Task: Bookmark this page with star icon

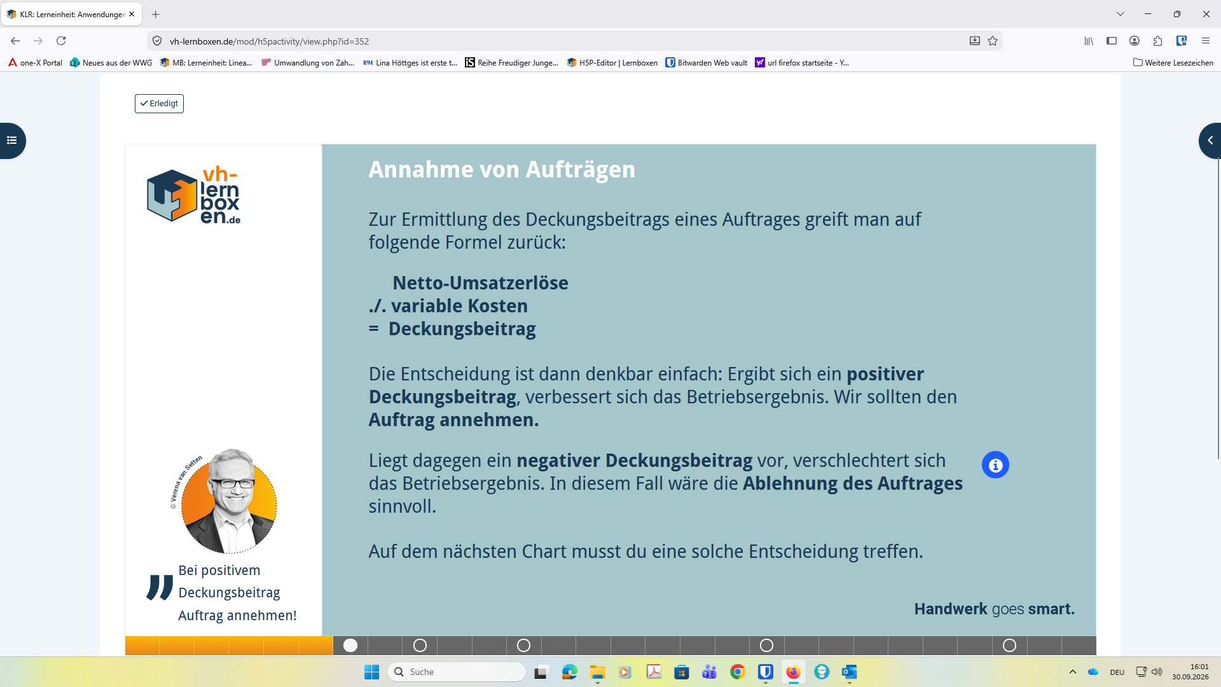Action: coord(993,41)
